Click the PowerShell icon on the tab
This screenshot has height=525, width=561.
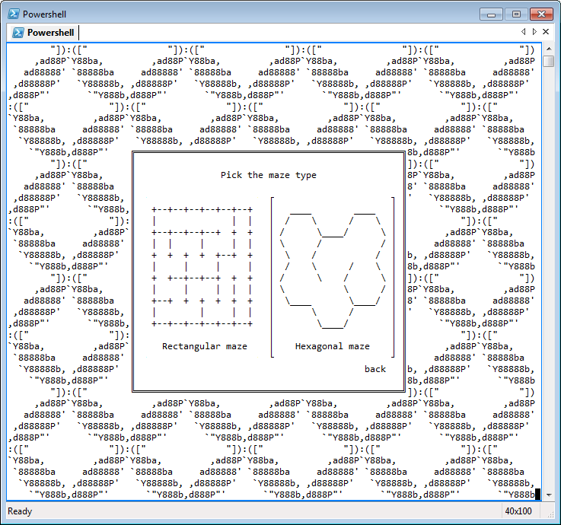(x=17, y=33)
